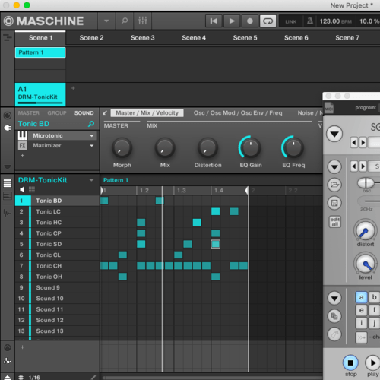Switch to the Scene 3 tab
Viewport: 380px width, 380px height.
(x=143, y=38)
